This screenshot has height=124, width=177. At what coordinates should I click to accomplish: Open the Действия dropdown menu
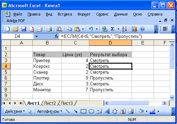tap(15, 111)
